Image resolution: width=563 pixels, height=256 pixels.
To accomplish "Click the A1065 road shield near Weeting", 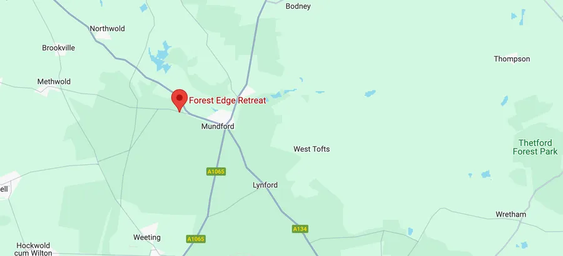I will (x=196, y=239).
